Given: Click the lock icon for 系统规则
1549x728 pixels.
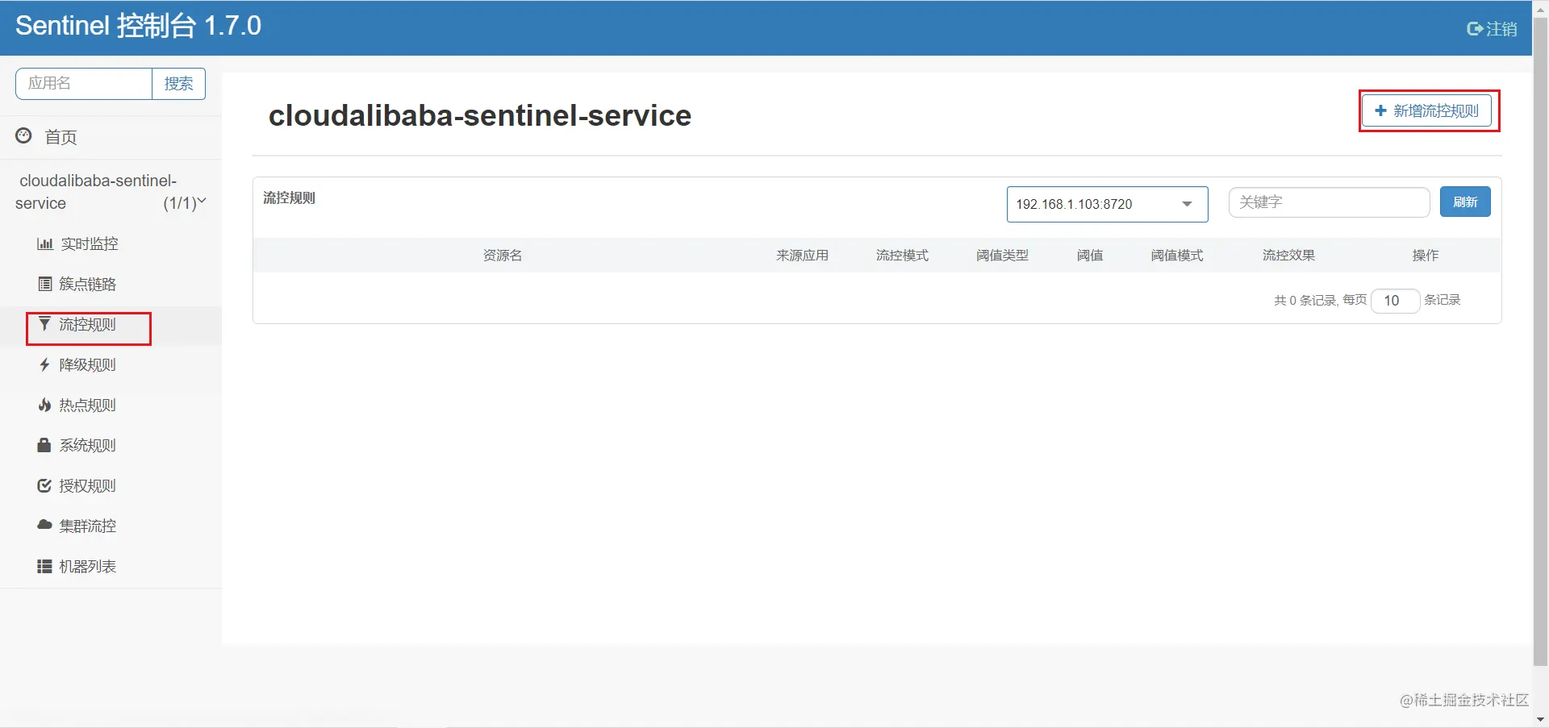Looking at the screenshot, I should (x=44, y=445).
